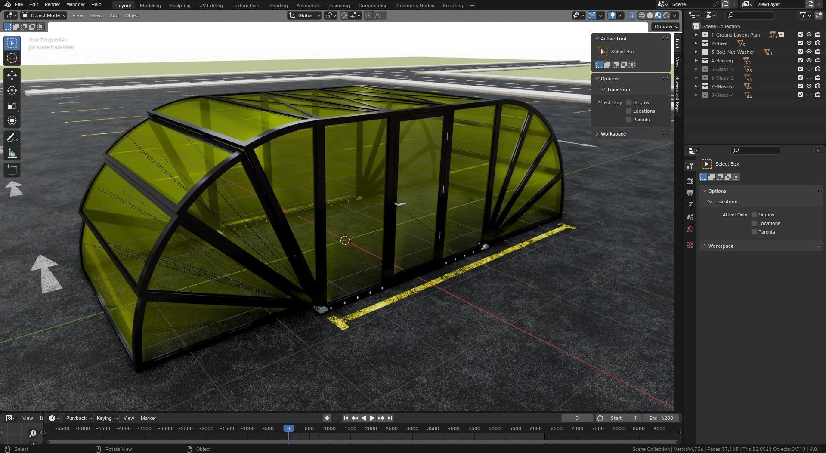Image resolution: width=826 pixels, height=453 pixels.
Task: Click the outliner filter funnel icon
Action: point(803,15)
